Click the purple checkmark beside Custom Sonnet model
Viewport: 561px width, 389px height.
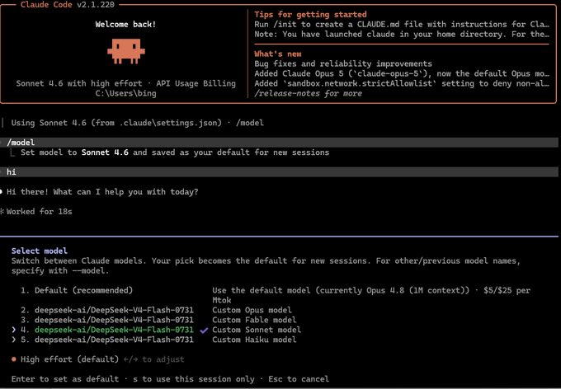tap(204, 330)
